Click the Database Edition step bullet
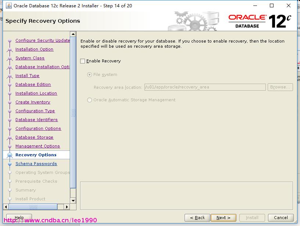Viewport: 300px width, 226px height. [10, 84]
